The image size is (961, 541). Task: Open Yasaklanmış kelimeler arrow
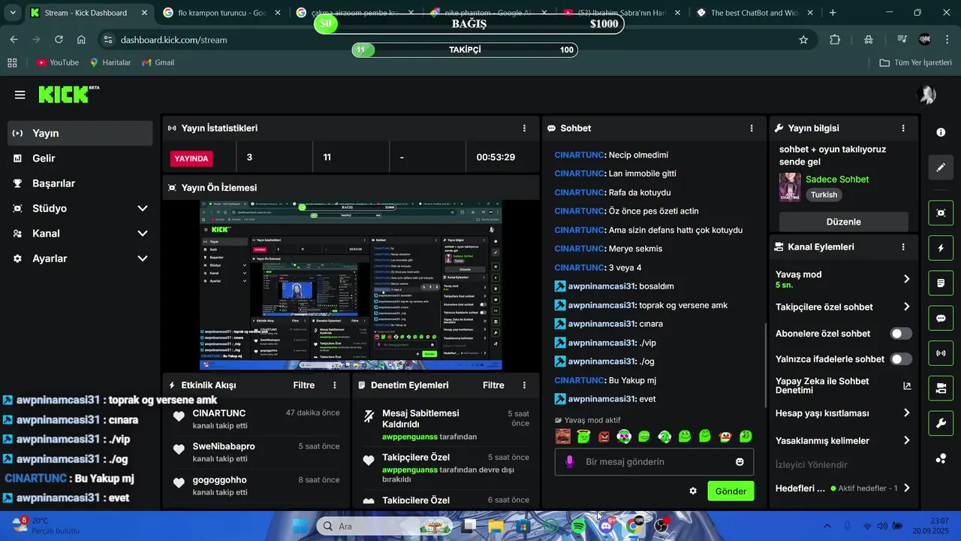pyautogui.click(x=906, y=440)
